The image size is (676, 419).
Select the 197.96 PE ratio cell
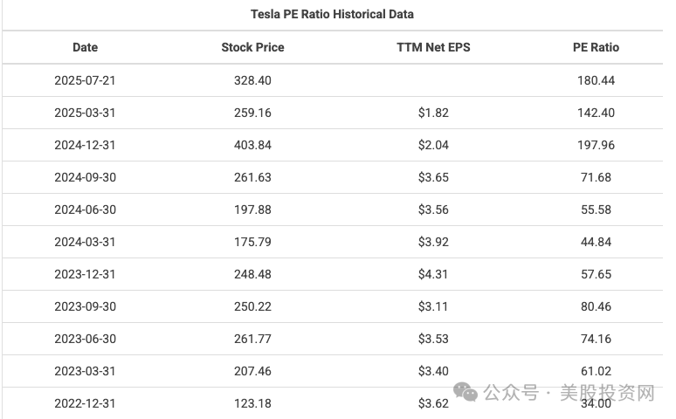596,145
